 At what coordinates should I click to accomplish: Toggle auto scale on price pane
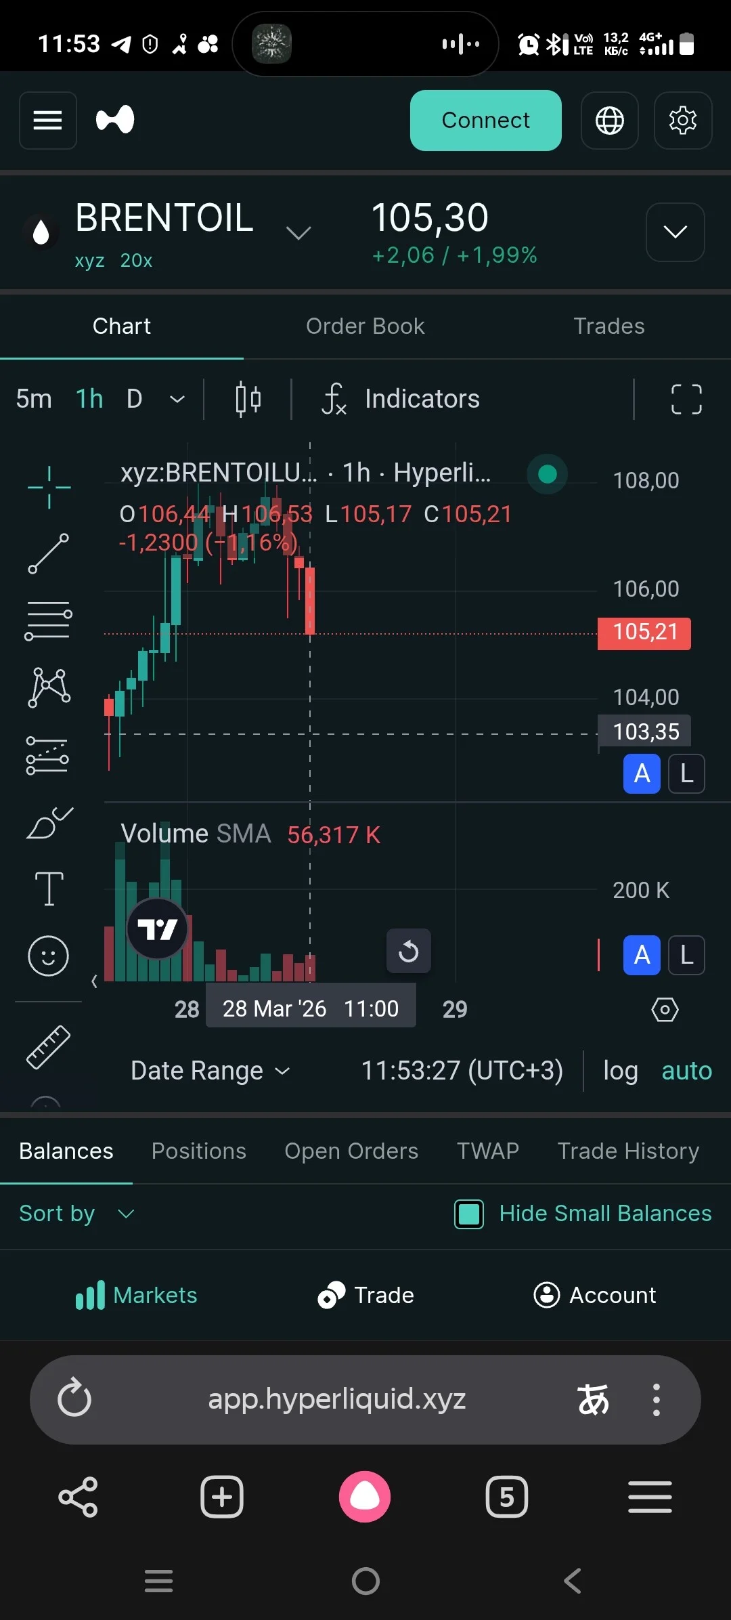642,773
